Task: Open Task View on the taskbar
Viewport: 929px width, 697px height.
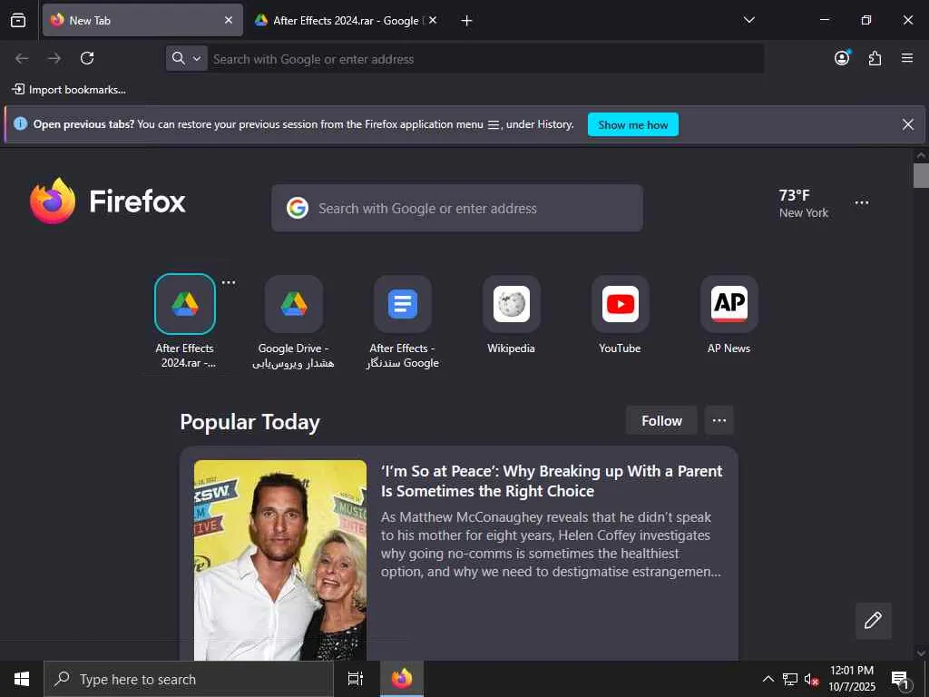Action: [x=356, y=679]
